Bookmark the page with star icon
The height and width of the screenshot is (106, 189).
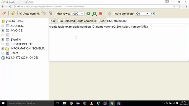(x=177, y=6)
